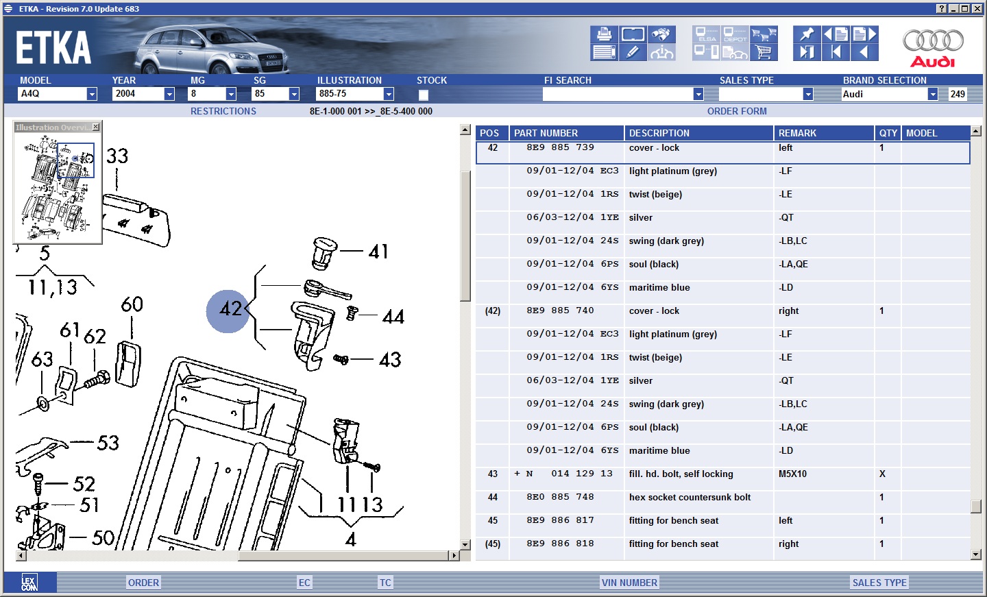Close the Illustration Overview panel
Viewport: 987px width, 597px height.
(x=96, y=127)
